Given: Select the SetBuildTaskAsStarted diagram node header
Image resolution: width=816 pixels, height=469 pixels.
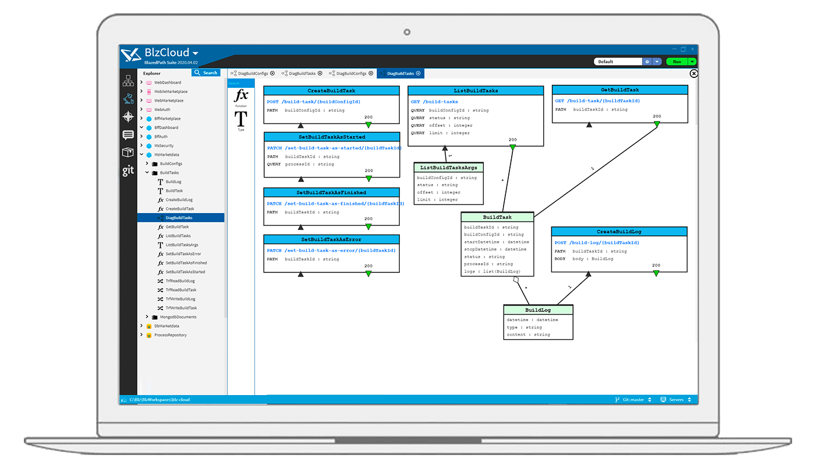Looking at the screenshot, I should [332, 137].
